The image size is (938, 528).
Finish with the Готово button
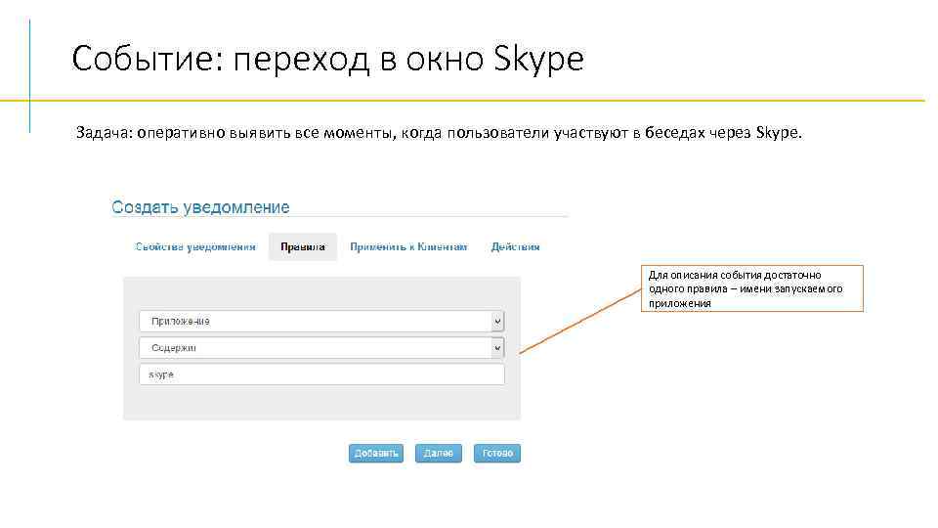(x=497, y=454)
